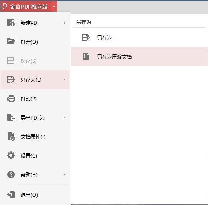
Task: Open 设置(C) from the menu
Action: click(x=35, y=156)
